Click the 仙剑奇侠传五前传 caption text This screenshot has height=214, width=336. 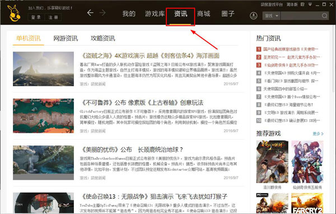coord(307,188)
